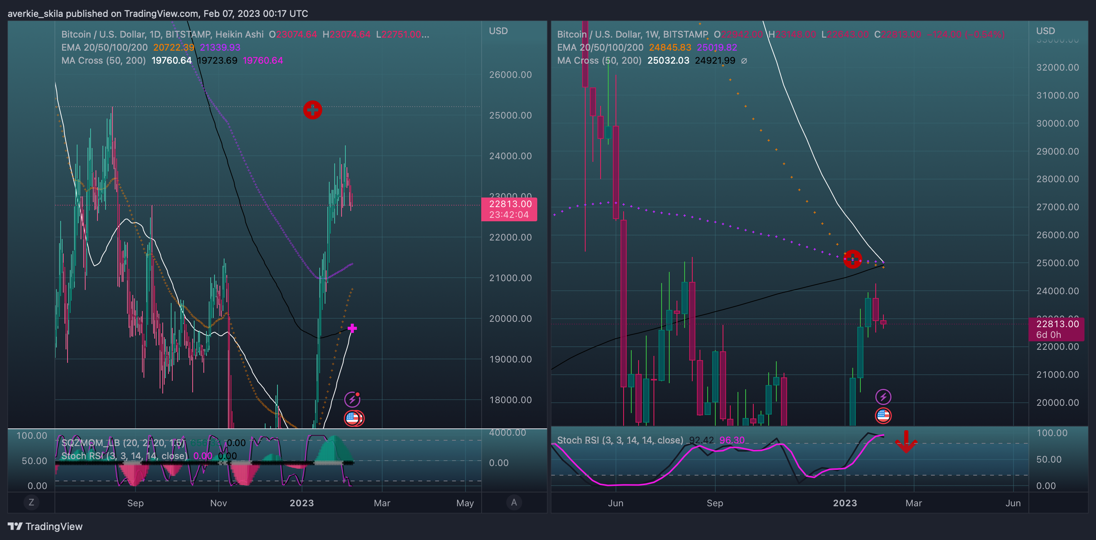This screenshot has height=540, width=1096.
Task: Click the May label on the daily time axis
Action: coord(465,503)
